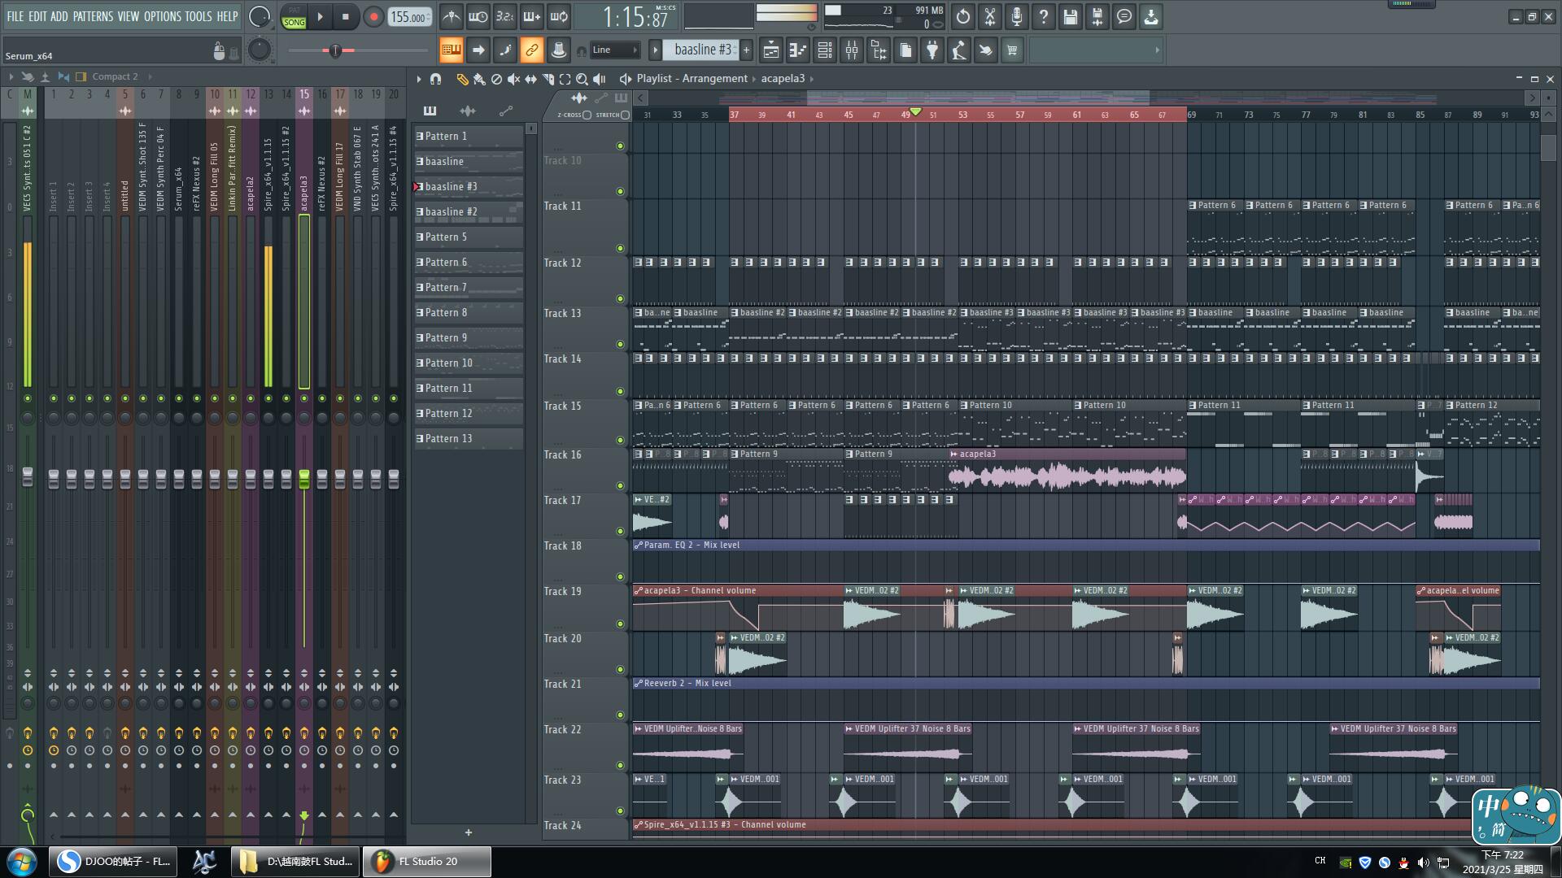Click the save project floppy icon
This screenshot has height=878, width=1562.
click(x=1070, y=16)
